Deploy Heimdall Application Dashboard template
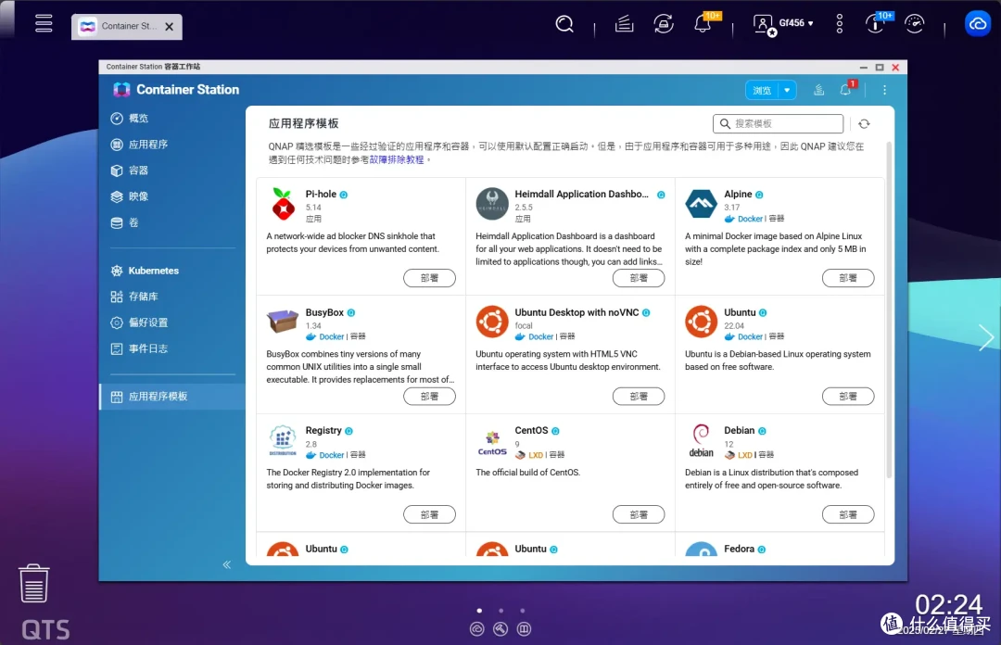 639,278
